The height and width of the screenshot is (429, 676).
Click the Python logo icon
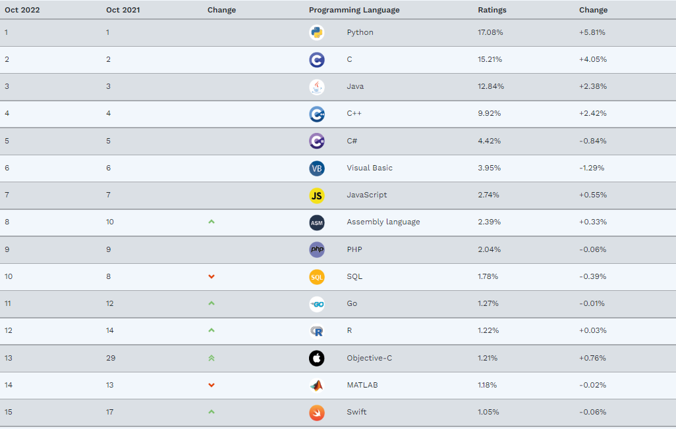pyautogui.click(x=317, y=32)
